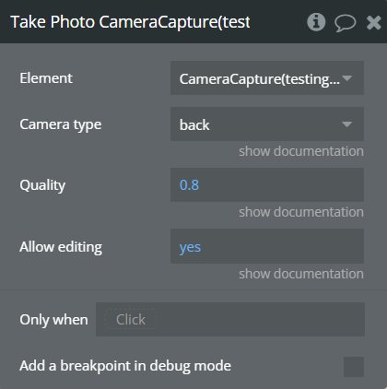This screenshot has width=387, height=389.
Task: Click the Allow editing field showing yes
Action: [267, 246]
